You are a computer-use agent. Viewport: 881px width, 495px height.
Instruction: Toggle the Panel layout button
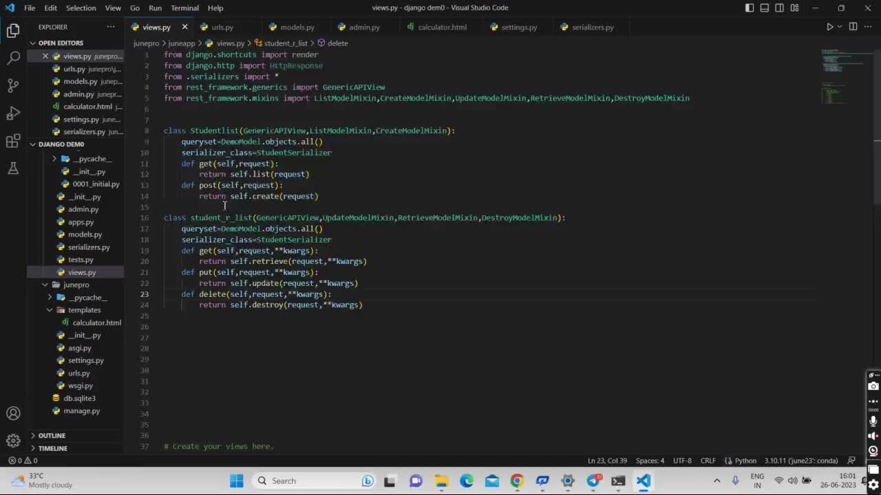765,8
